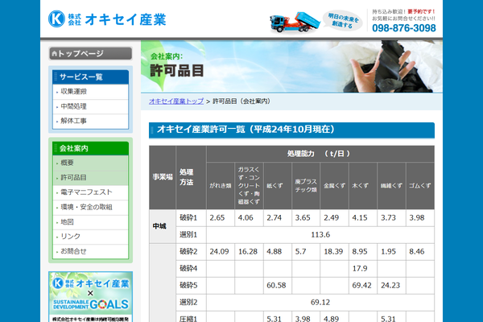Click the オキセイ産業 company logo
The height and width of the screenshot is (322, 483).
click(107, 19)
